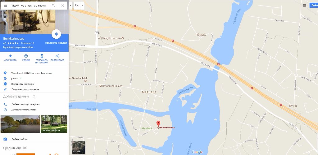Click the Bunkkerimuseo red map pin
The image size is (318, 155).
[158, 123]
